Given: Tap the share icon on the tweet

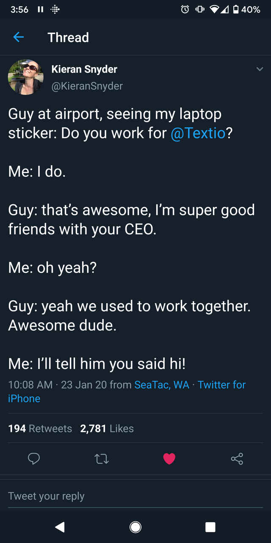Looking at the screenshot, I should point(237,459).
